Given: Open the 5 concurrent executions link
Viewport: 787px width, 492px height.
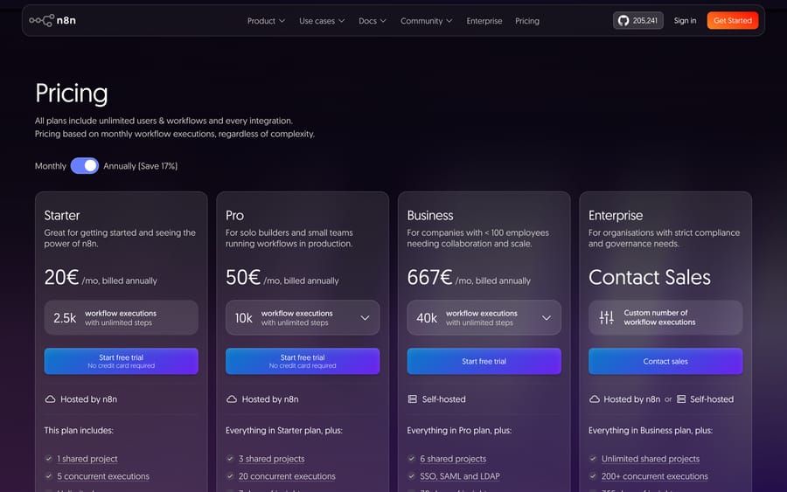Looking at the screenshot, I should pyautogui.click(x=103, y=476).
